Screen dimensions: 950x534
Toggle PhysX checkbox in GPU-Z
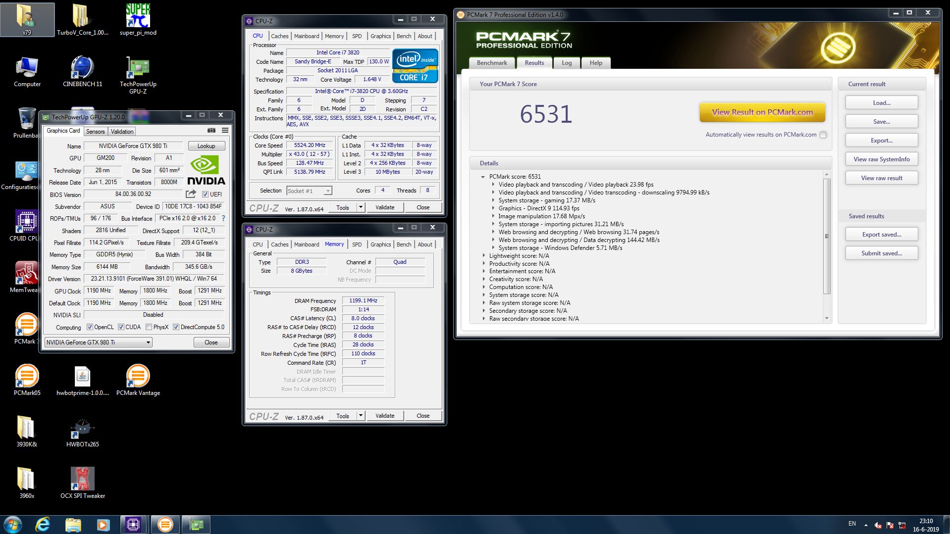149,327
